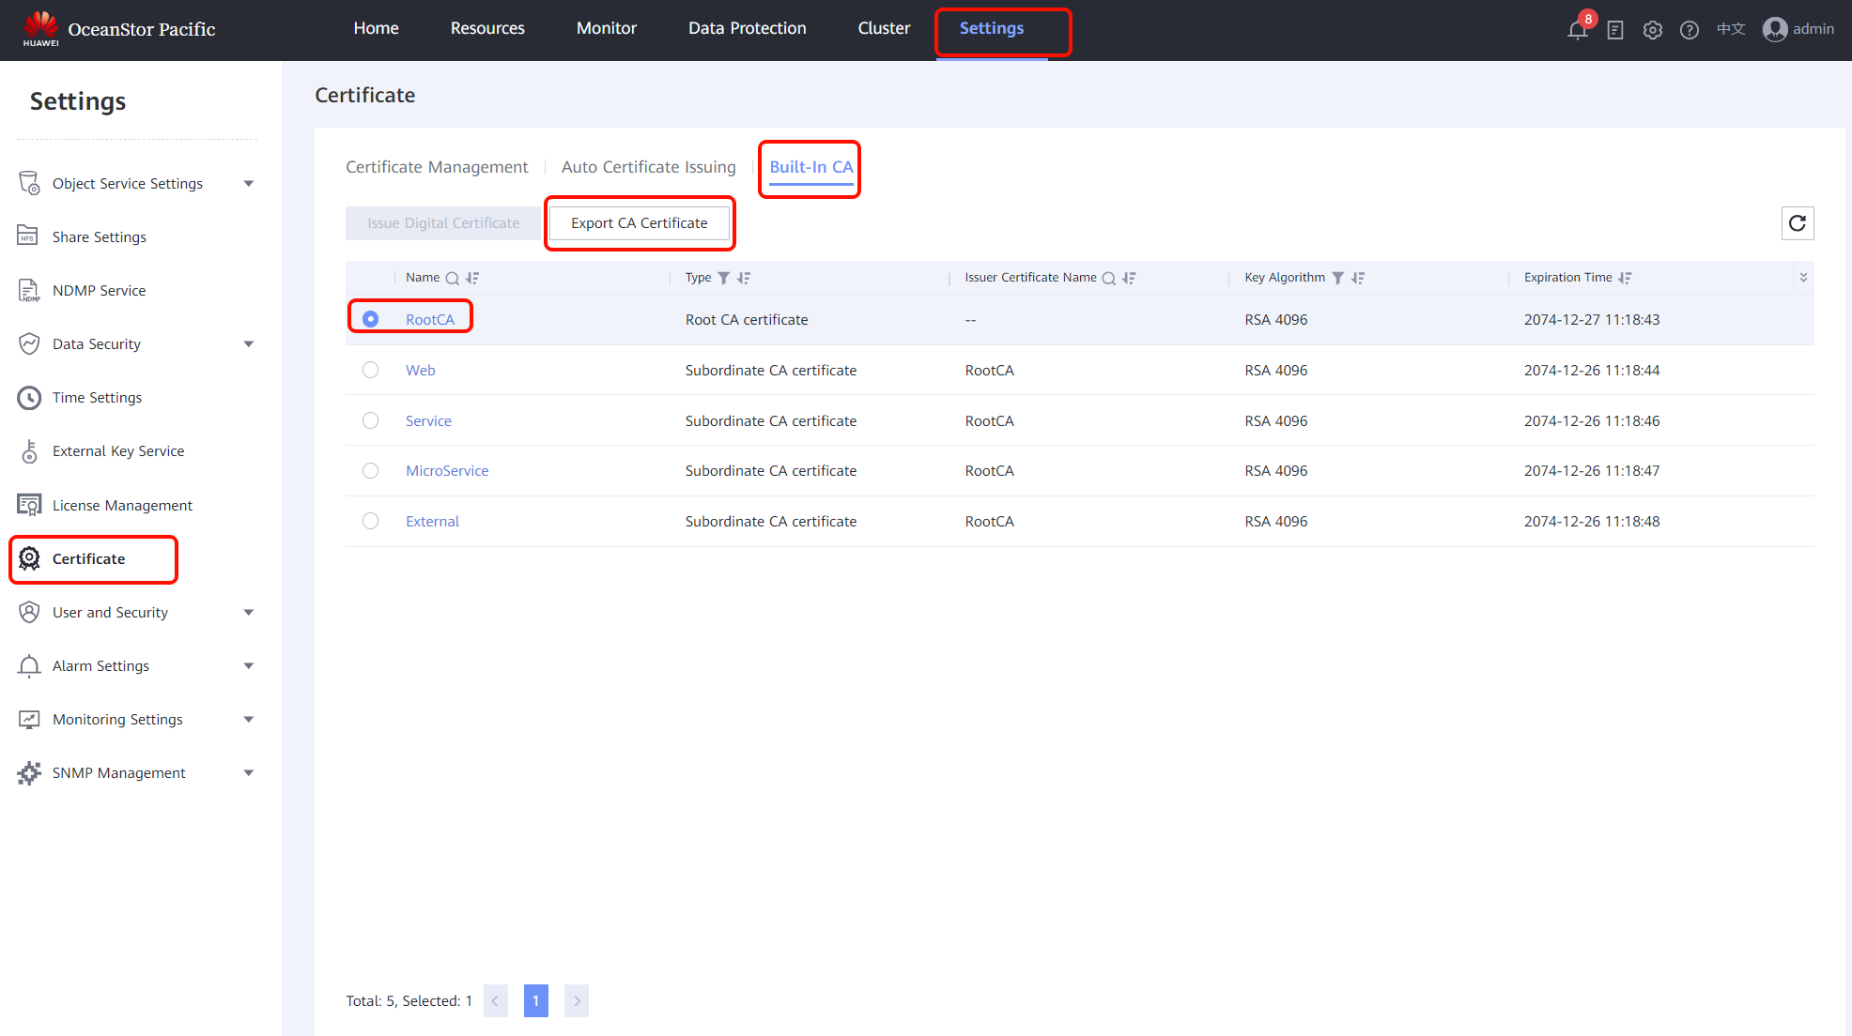Switch to Certificate Management tab
Image resolution: width=1852 pixels, height=1036 pixels.
(x=437, y=167)
